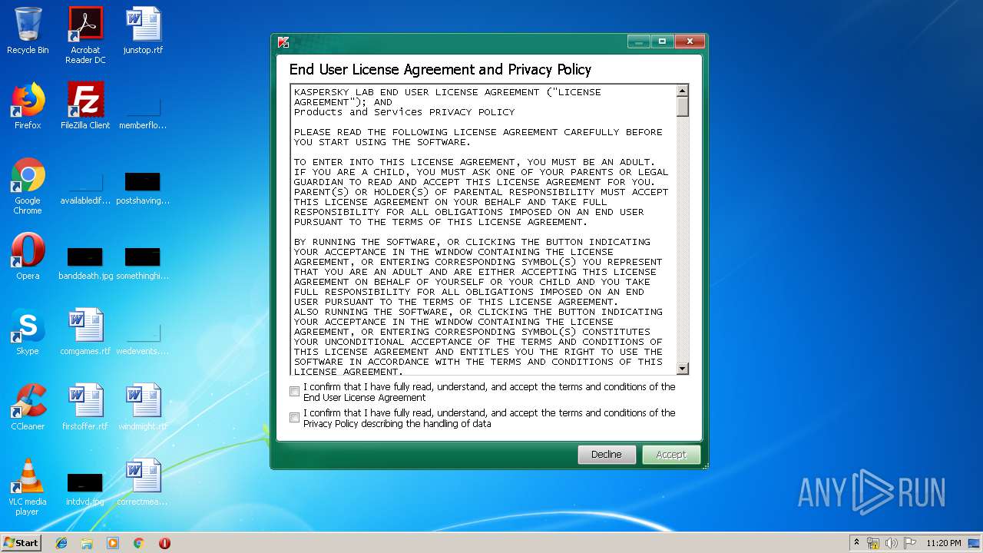Image resolution: width=983 pixels, height=553 pixels.
Task: Launch VLC media player shortcut
Action: pyautogui.click(x=28, y=487)
